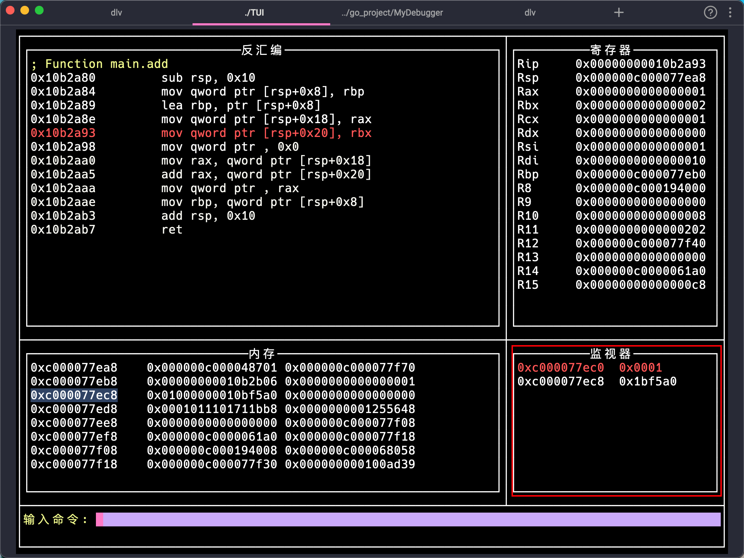Click memory row address 0xc000077f18
Image resolution: width=744 pixels, height=558 pixels.
(74, 464)
